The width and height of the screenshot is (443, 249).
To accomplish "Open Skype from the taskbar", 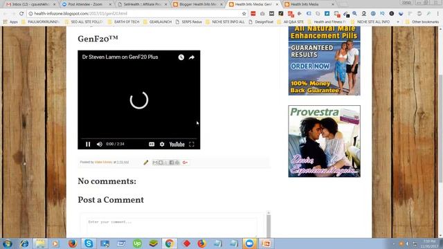I will coord(89,243).
